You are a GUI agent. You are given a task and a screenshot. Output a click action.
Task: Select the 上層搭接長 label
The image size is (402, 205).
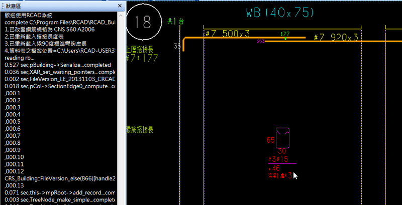click(141, 49)
